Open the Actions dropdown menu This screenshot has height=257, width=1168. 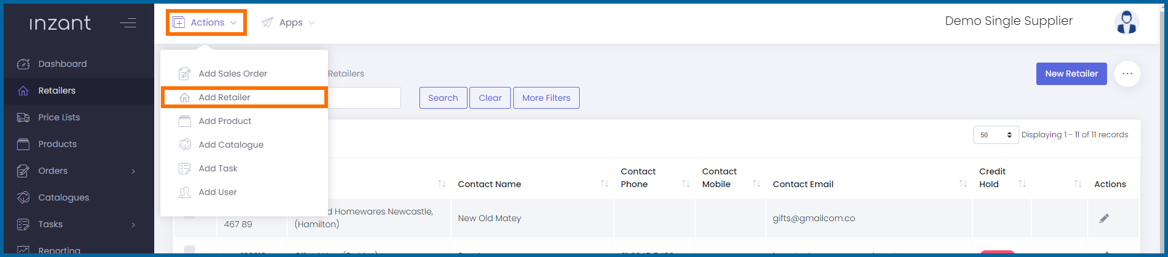click(206, 22)
